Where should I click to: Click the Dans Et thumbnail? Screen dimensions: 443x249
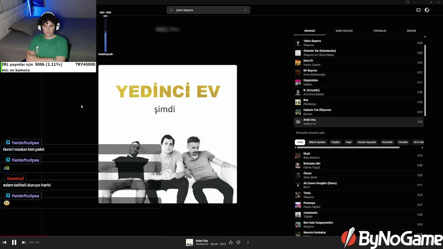(298, 63)
